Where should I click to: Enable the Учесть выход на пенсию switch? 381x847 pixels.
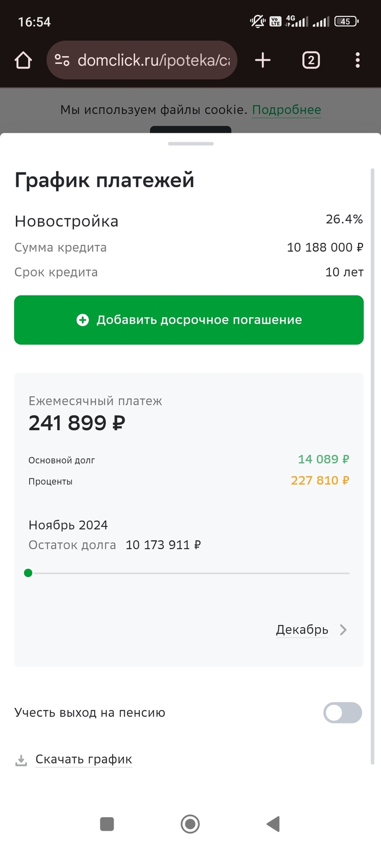click(x=342, y=713)
